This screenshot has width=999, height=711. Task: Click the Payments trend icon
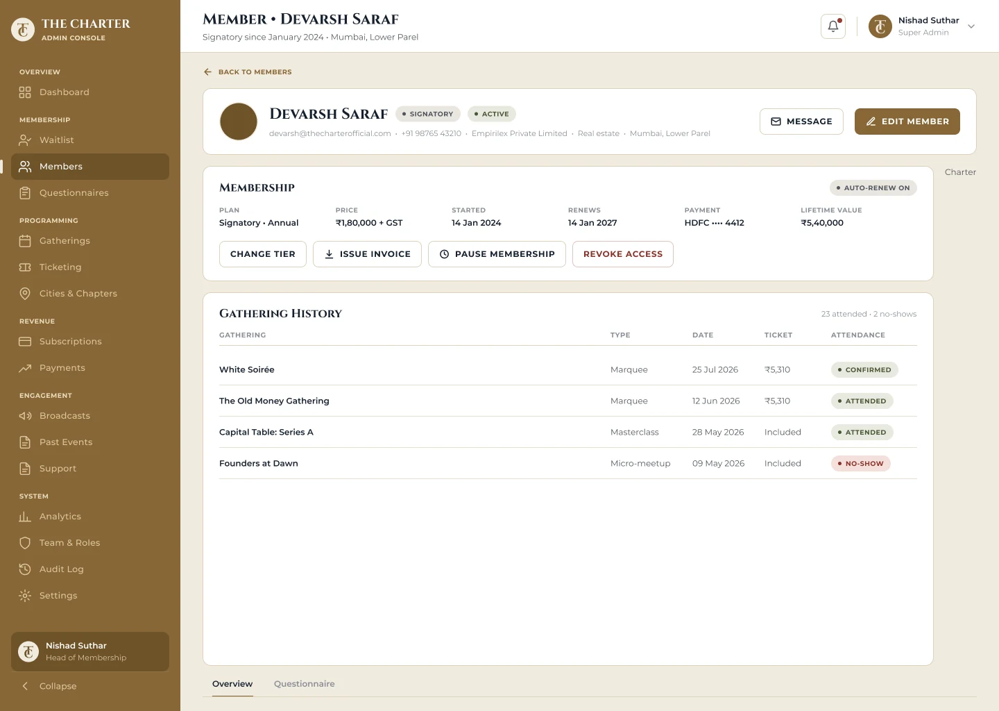pos(25,368)
